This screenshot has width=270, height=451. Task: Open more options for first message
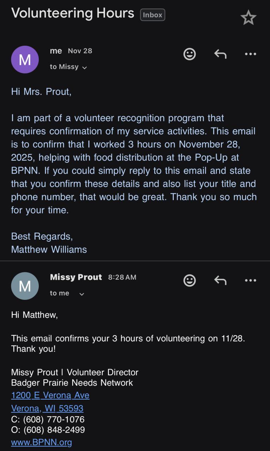pyautogui.click(x=250, y=54)
